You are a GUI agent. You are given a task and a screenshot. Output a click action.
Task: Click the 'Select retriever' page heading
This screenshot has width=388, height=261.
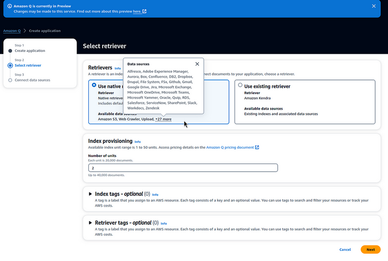pyautogui.click(x=104, y=46)
